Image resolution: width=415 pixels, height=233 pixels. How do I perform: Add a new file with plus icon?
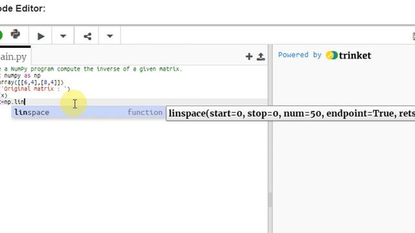click(249, 56)
